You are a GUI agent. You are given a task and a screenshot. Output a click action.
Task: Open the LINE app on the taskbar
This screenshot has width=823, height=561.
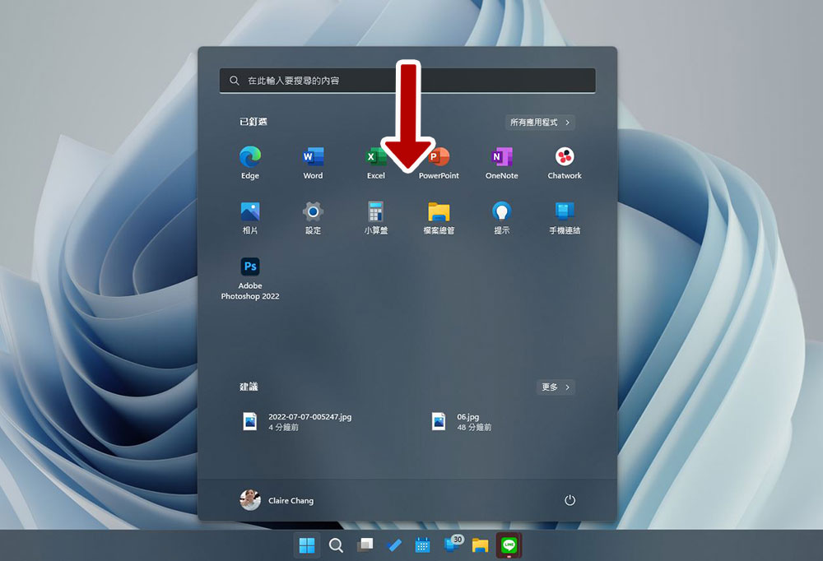(509, 545)
